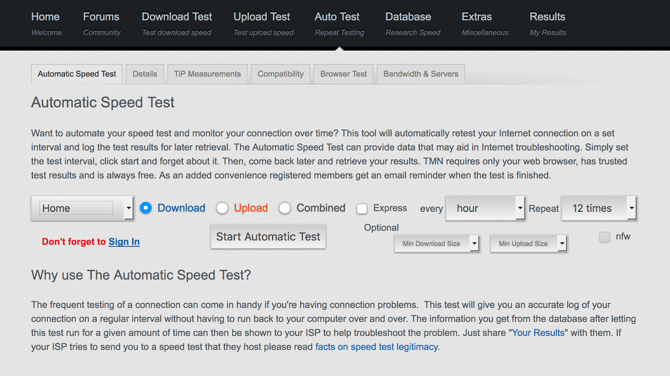This screenshot has width=670, height=376.
Task: Open the Home server dropdown
Action: [82, 208]
